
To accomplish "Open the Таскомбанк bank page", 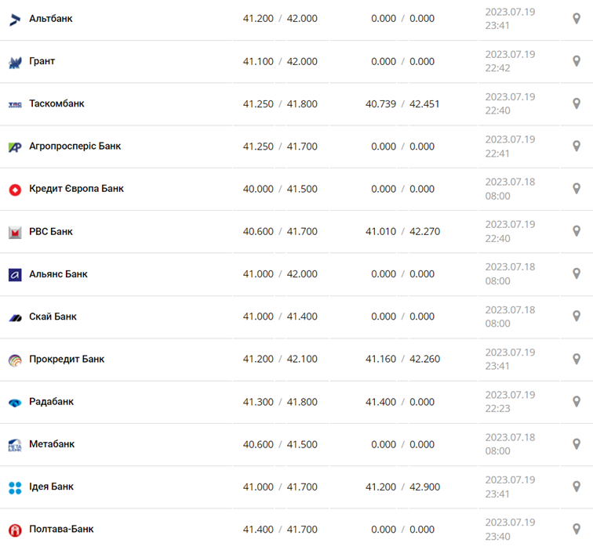I will tap(56, 103).
